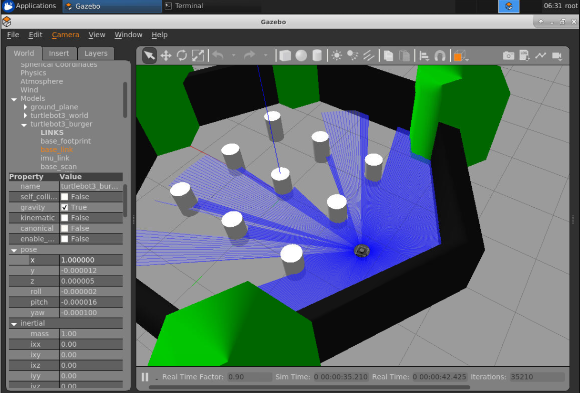
Task: Select the base_link tree item
Action: [57, 149]
